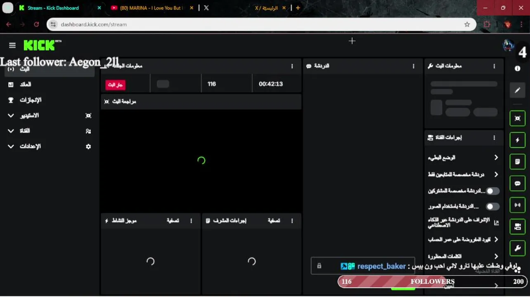Click the stream timer 00:42:13
Image resolution: width=530 pixels, height=297 pixels.
271,84
